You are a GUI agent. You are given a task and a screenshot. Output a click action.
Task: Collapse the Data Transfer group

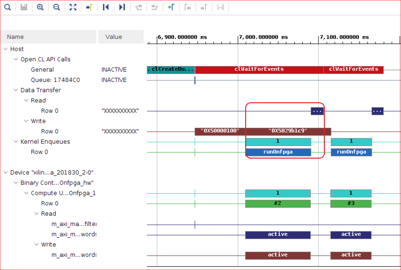coord(16,90)
